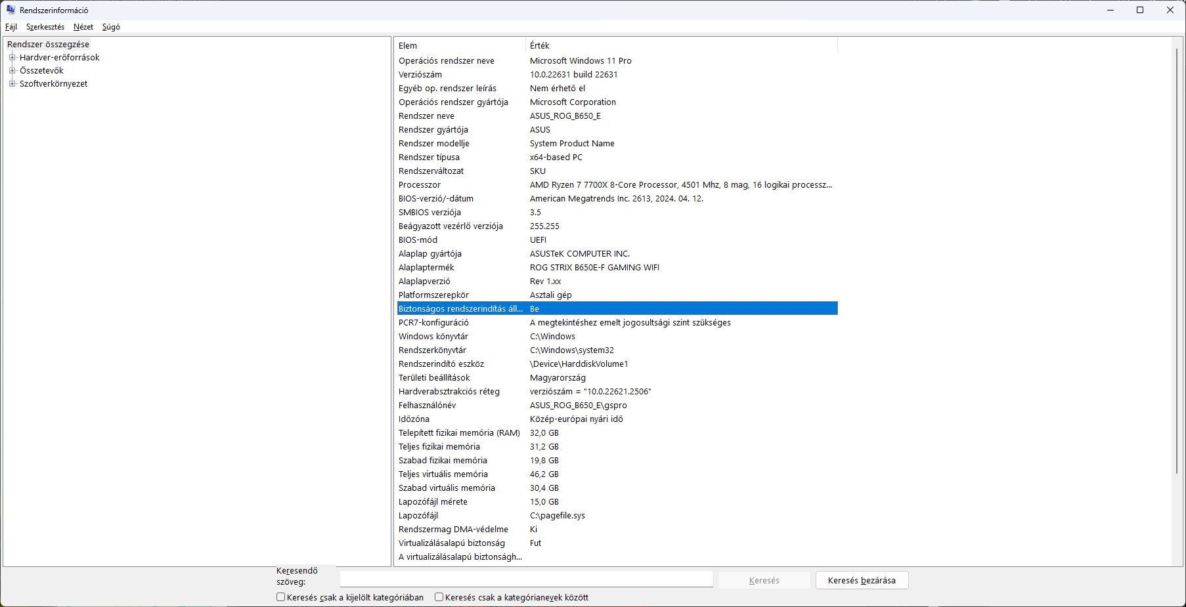Enable Keresés csak a kategórianevek között checkbox
1186x607 pixels.
click(439, 597)
